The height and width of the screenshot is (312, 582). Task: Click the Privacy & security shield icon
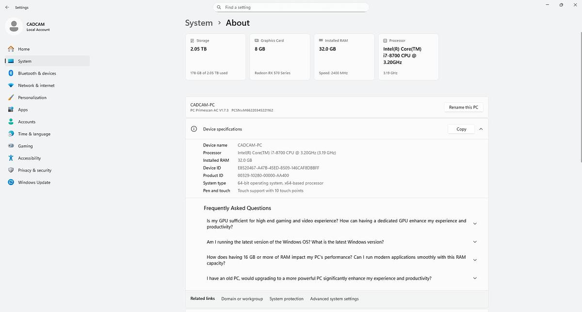click(11, 170)
